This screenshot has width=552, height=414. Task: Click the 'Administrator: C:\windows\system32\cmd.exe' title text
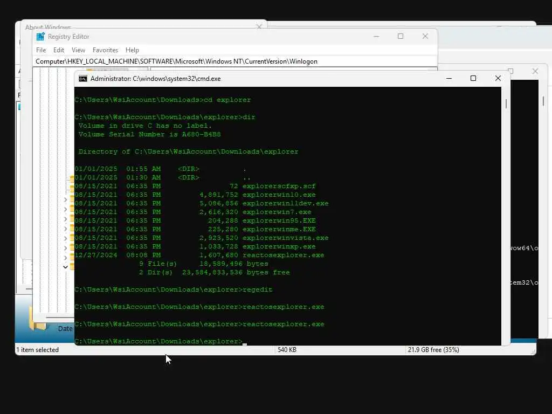[156, 79]
